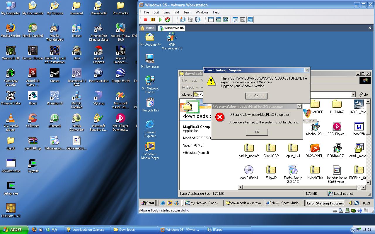Expand the Address bar dropdown arrow
The height and width of the screenshot is (234, 375).
click(x=353, y=94)
